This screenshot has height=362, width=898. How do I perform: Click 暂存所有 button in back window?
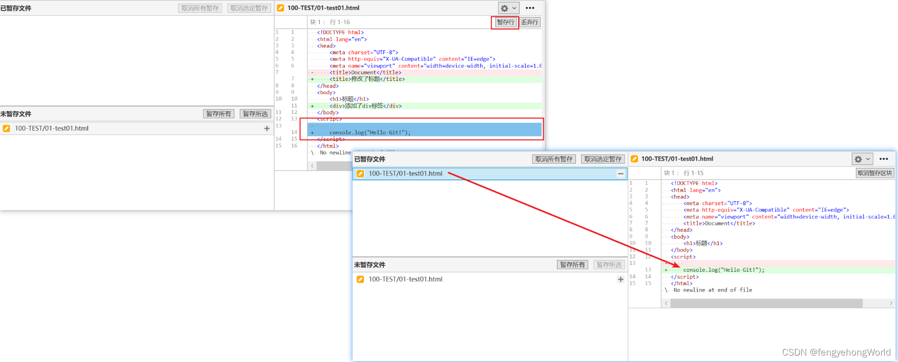click(218, 114)
